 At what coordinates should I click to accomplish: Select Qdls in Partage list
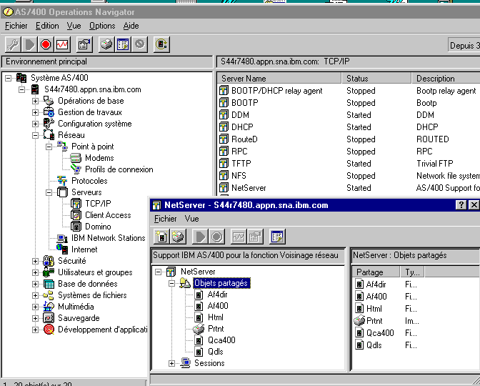pos(374,345)
